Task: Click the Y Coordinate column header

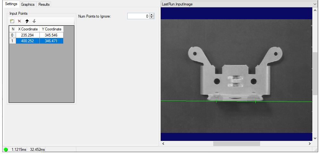Action: pos(51,29)
